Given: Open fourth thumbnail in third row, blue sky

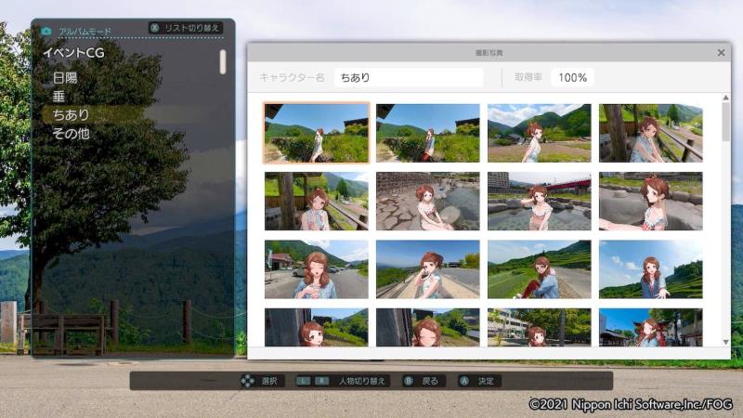Looking at the screenshot, I should click(651, 269).
